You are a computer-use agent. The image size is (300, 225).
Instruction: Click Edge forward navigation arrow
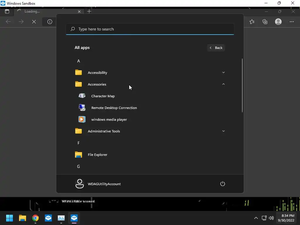(21, 22)
